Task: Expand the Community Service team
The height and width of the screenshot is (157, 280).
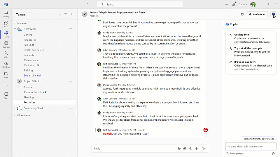Action: [15, 108]
